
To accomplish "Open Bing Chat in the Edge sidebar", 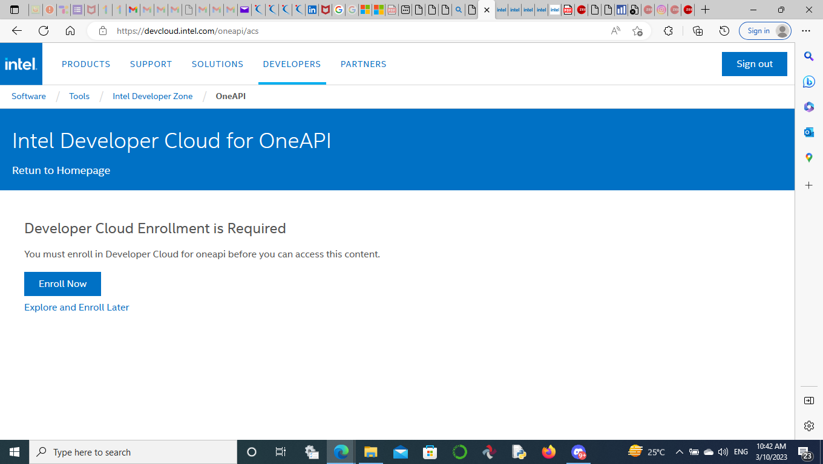I will pyautogui.click(x=808, y=82).
